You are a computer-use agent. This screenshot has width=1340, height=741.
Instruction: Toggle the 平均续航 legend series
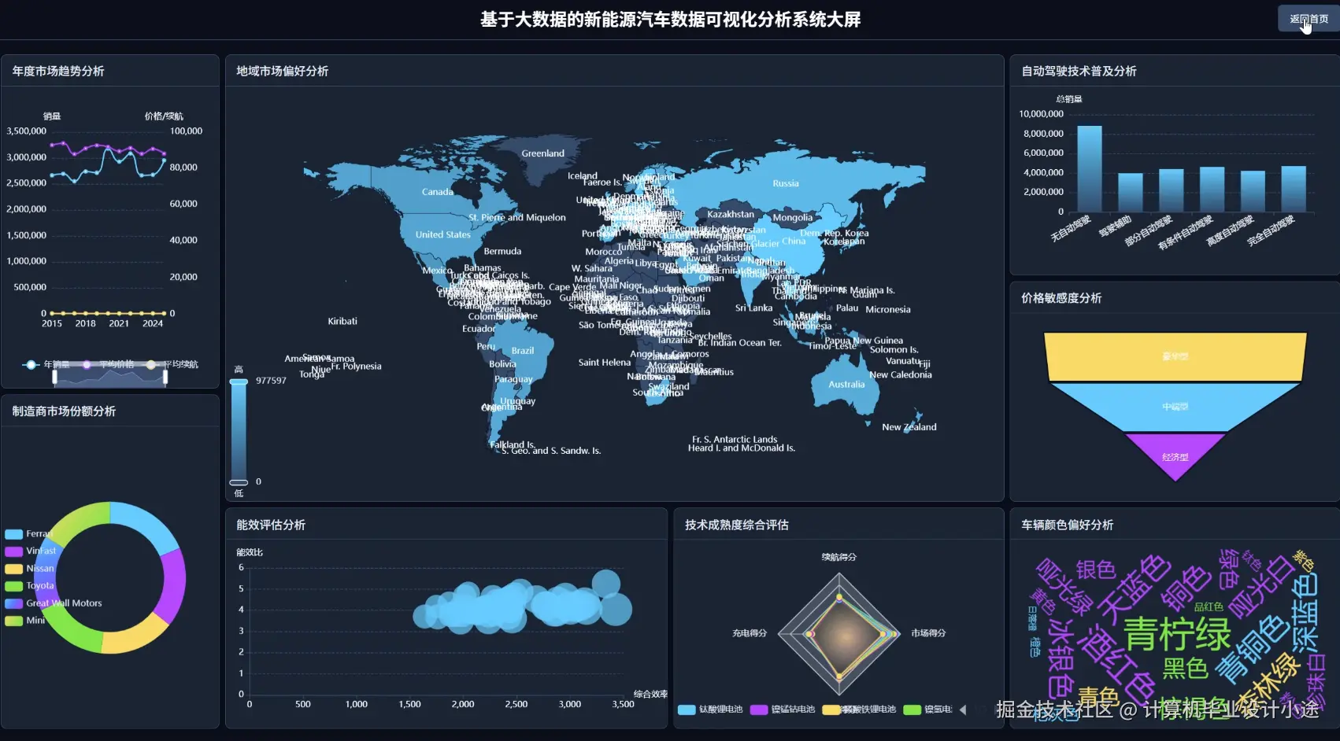(172, 364)
